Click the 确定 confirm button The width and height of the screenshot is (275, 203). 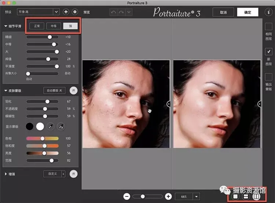[247, 12]
